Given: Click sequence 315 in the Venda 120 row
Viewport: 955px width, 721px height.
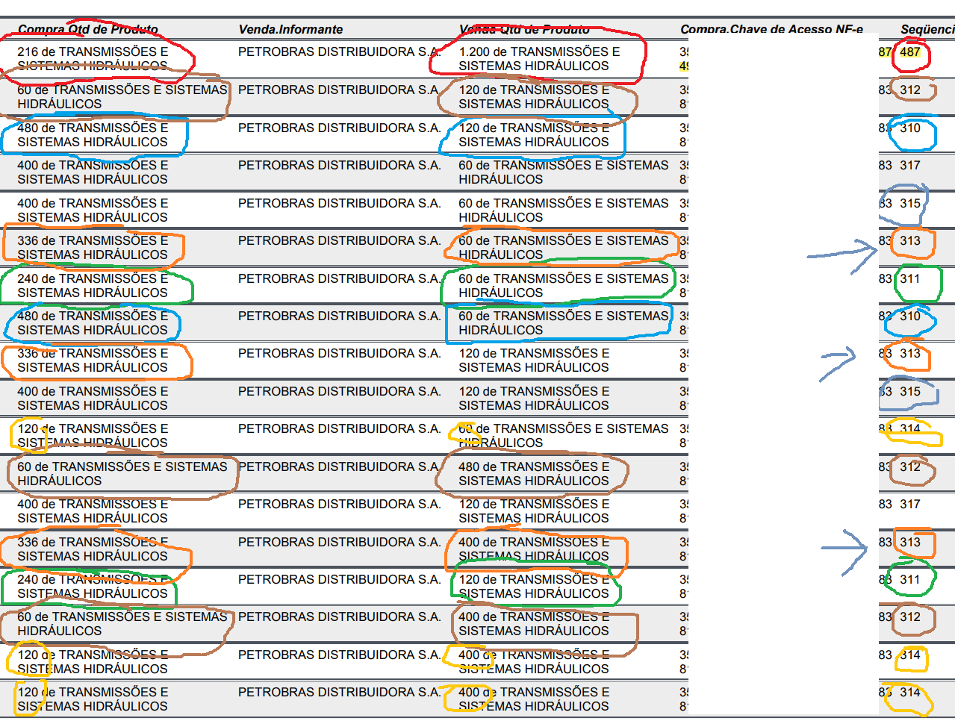Looking at the screenshot, I should pos(909,391).
